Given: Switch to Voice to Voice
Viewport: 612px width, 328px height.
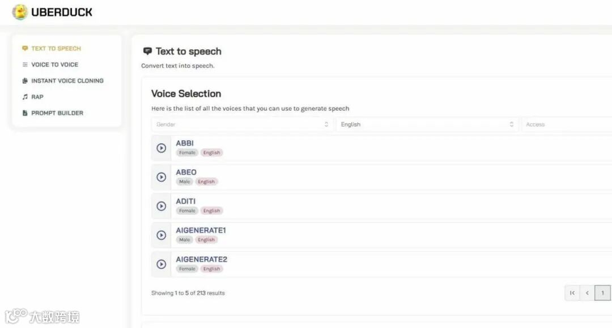Looking at the screenshot, I should 54,64.
